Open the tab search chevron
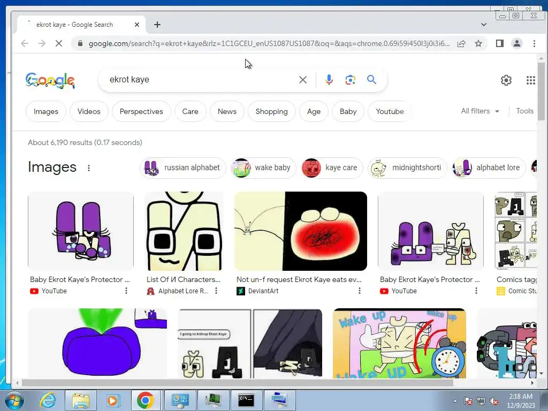 tap(483, 25)
